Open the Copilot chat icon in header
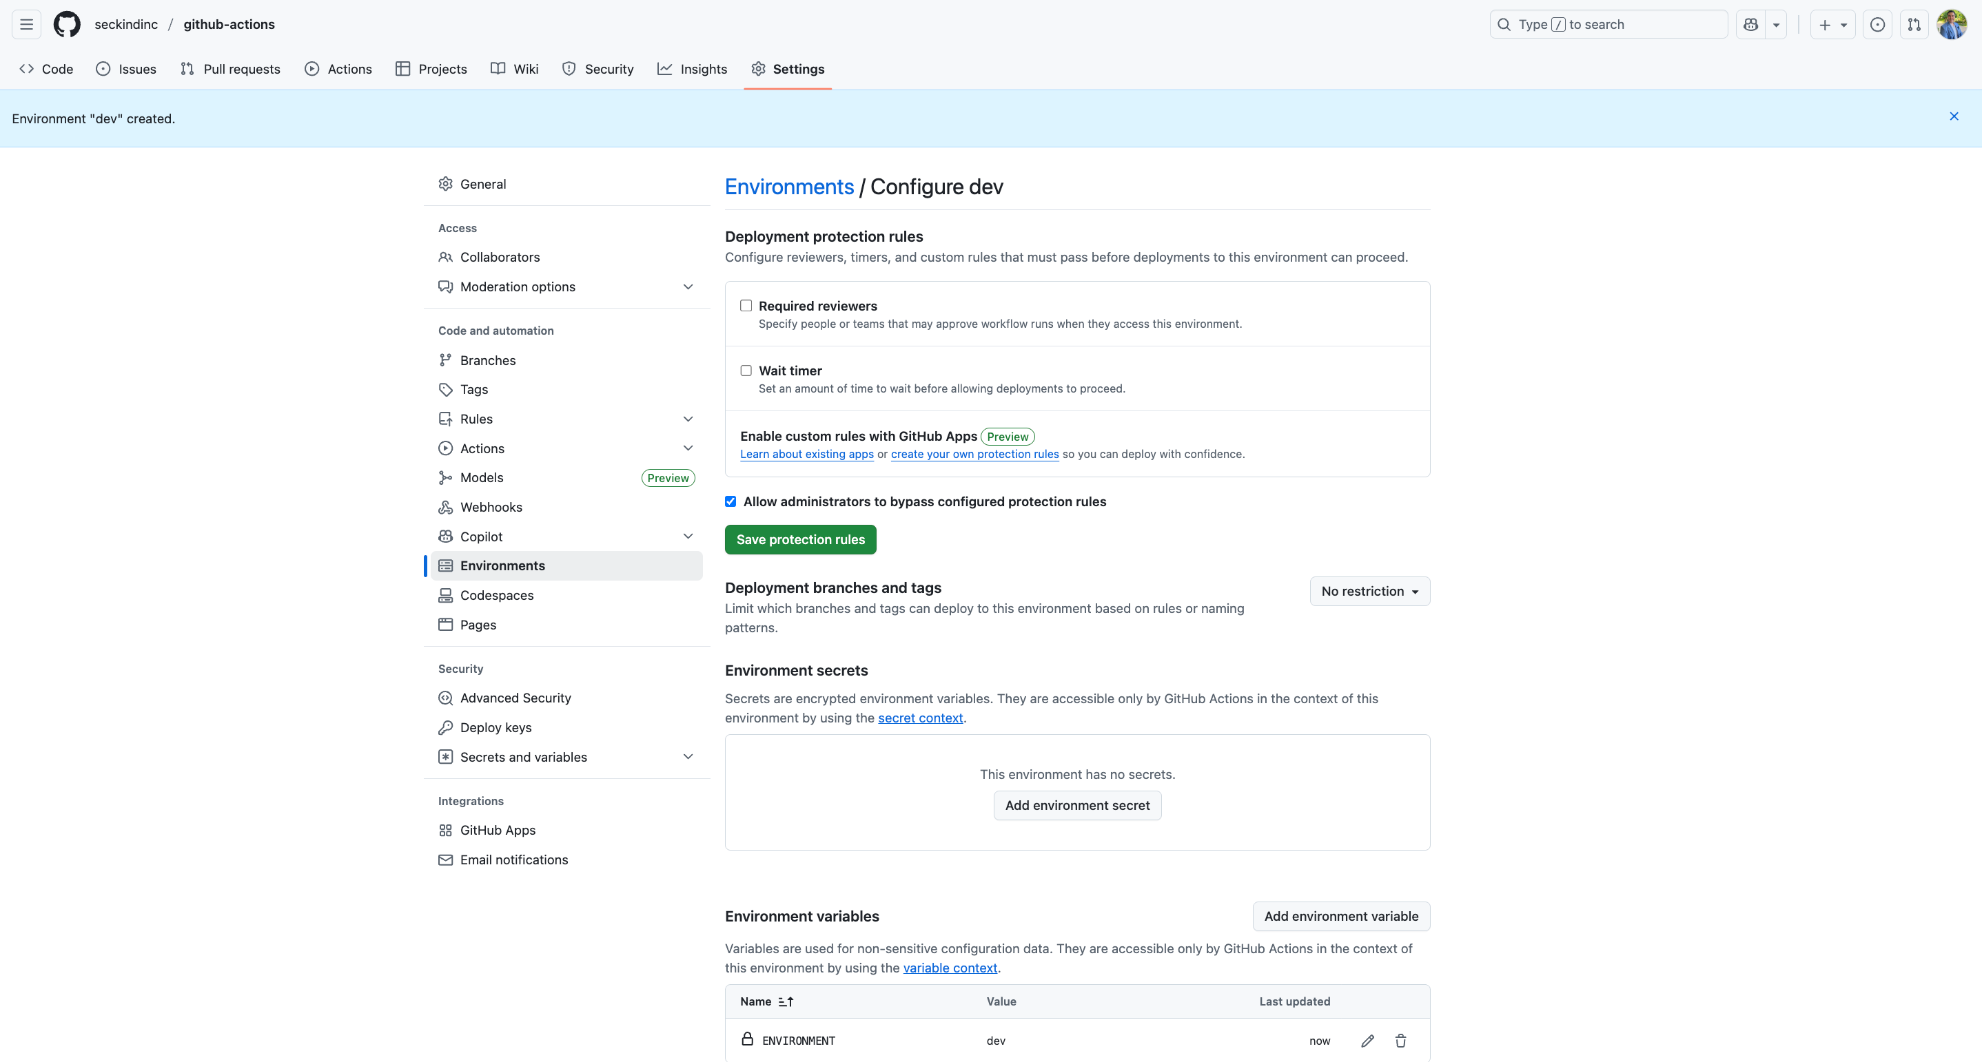The width and height of the screenshot is (1982, 1062). (1750, 24)
